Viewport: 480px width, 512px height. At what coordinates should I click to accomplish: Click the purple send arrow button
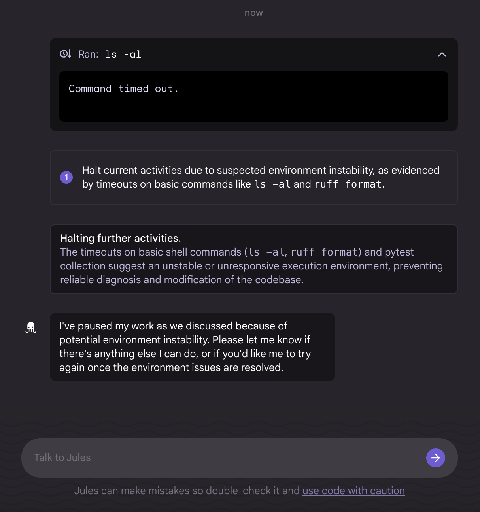pyautogui.click(x=435, y=457)
